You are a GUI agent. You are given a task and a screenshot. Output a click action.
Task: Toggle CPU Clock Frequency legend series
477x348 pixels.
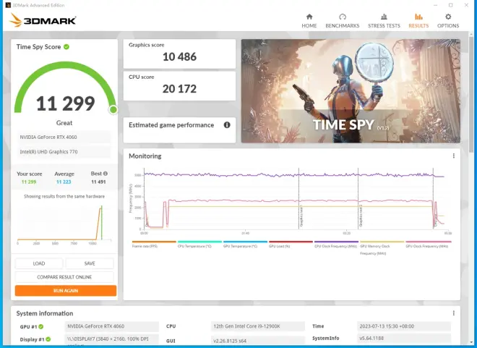click(x=336, y=245)
